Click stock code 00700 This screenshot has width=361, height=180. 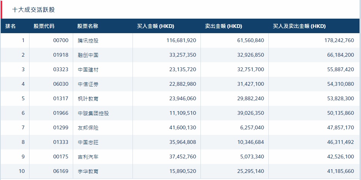[61, 40]
